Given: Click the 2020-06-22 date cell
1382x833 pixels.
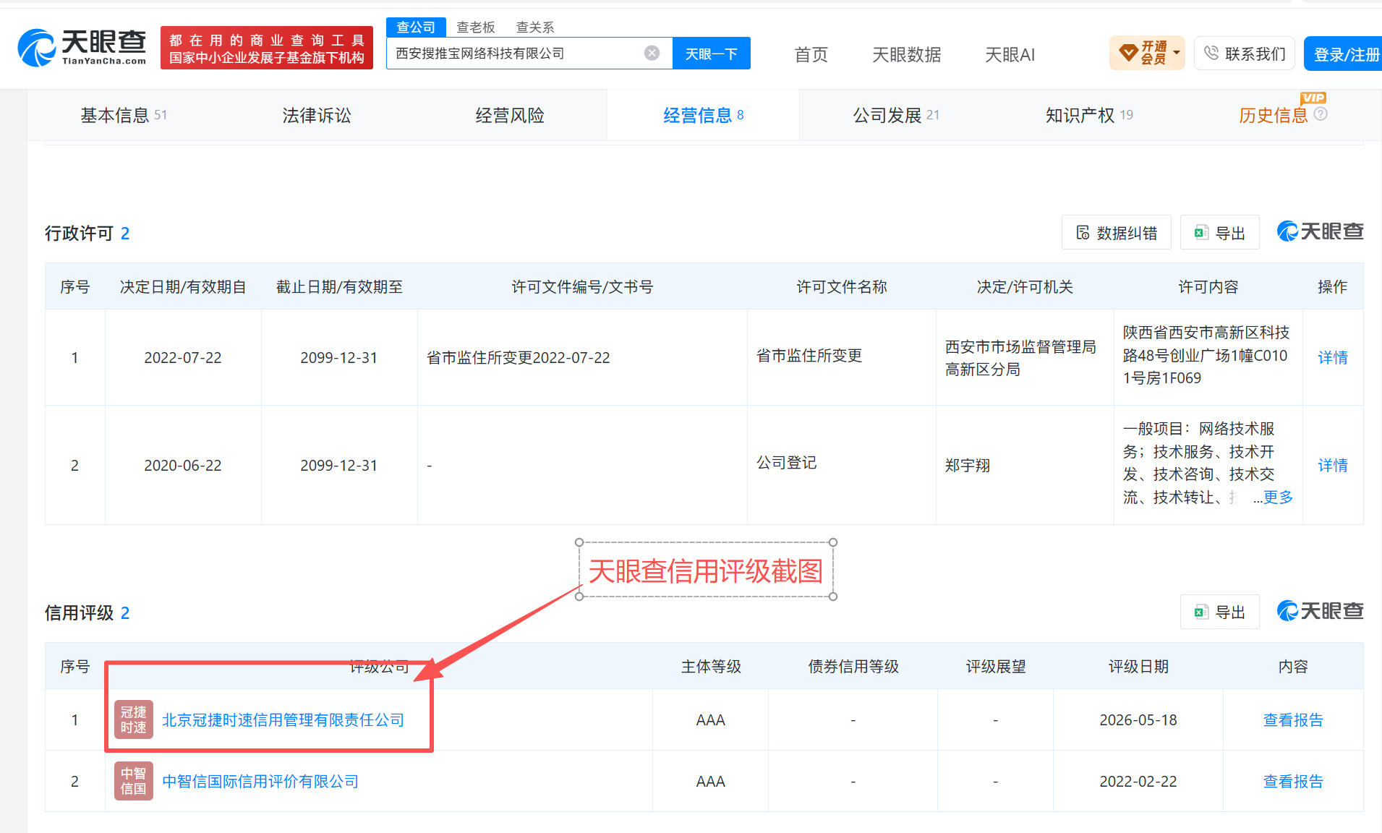Looking at the screenshot, I should (183, 465).
